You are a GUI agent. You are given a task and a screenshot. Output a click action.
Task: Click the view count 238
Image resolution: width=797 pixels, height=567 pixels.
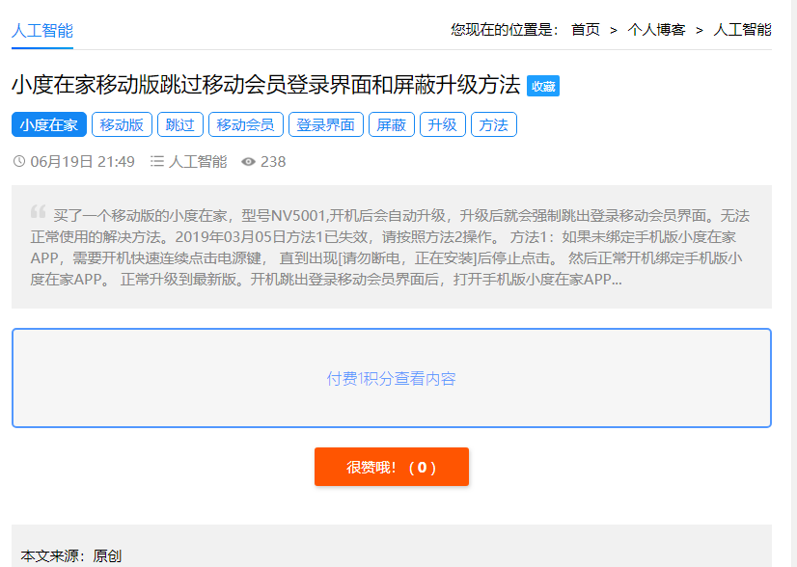point(273,162)
